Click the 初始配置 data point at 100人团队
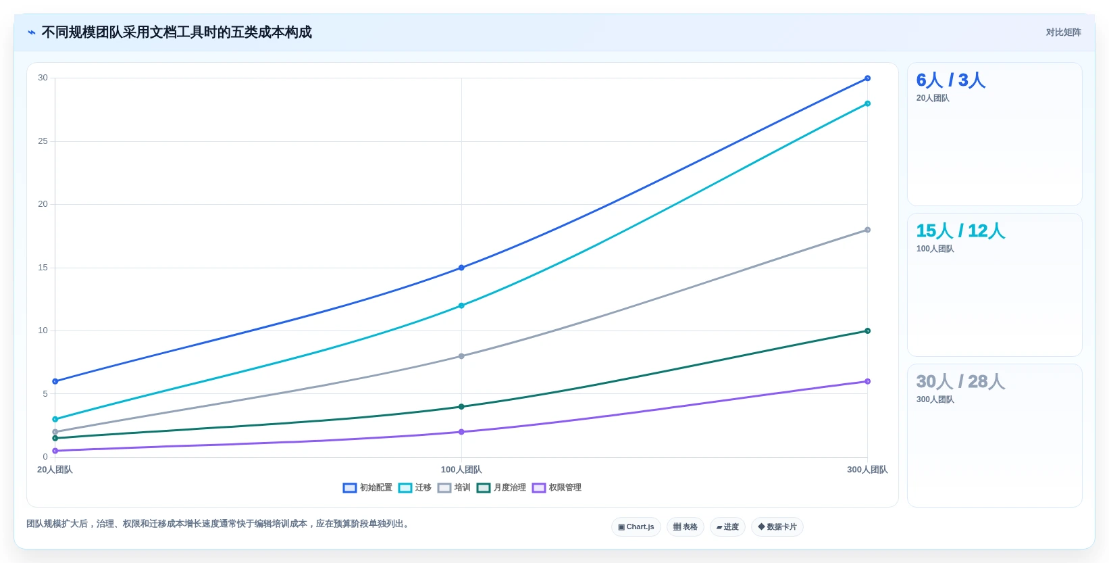Viewport: 1109px width, 563px height. (461, 268)
